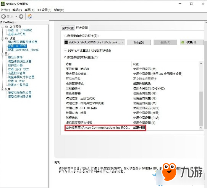Open the 3D 设置 menu
This screenshot has width=207, height=188.
point(44,10)
